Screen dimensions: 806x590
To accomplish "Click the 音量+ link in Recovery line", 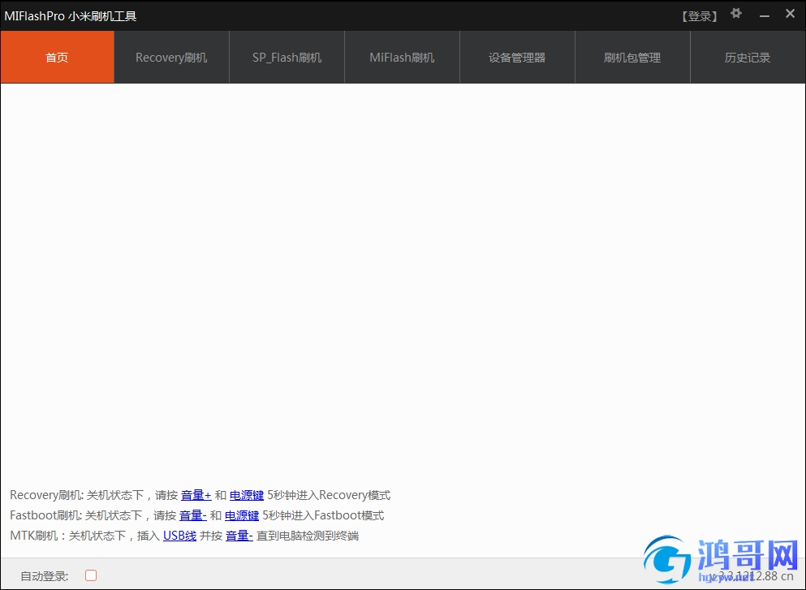I will (x=196, y=495).
